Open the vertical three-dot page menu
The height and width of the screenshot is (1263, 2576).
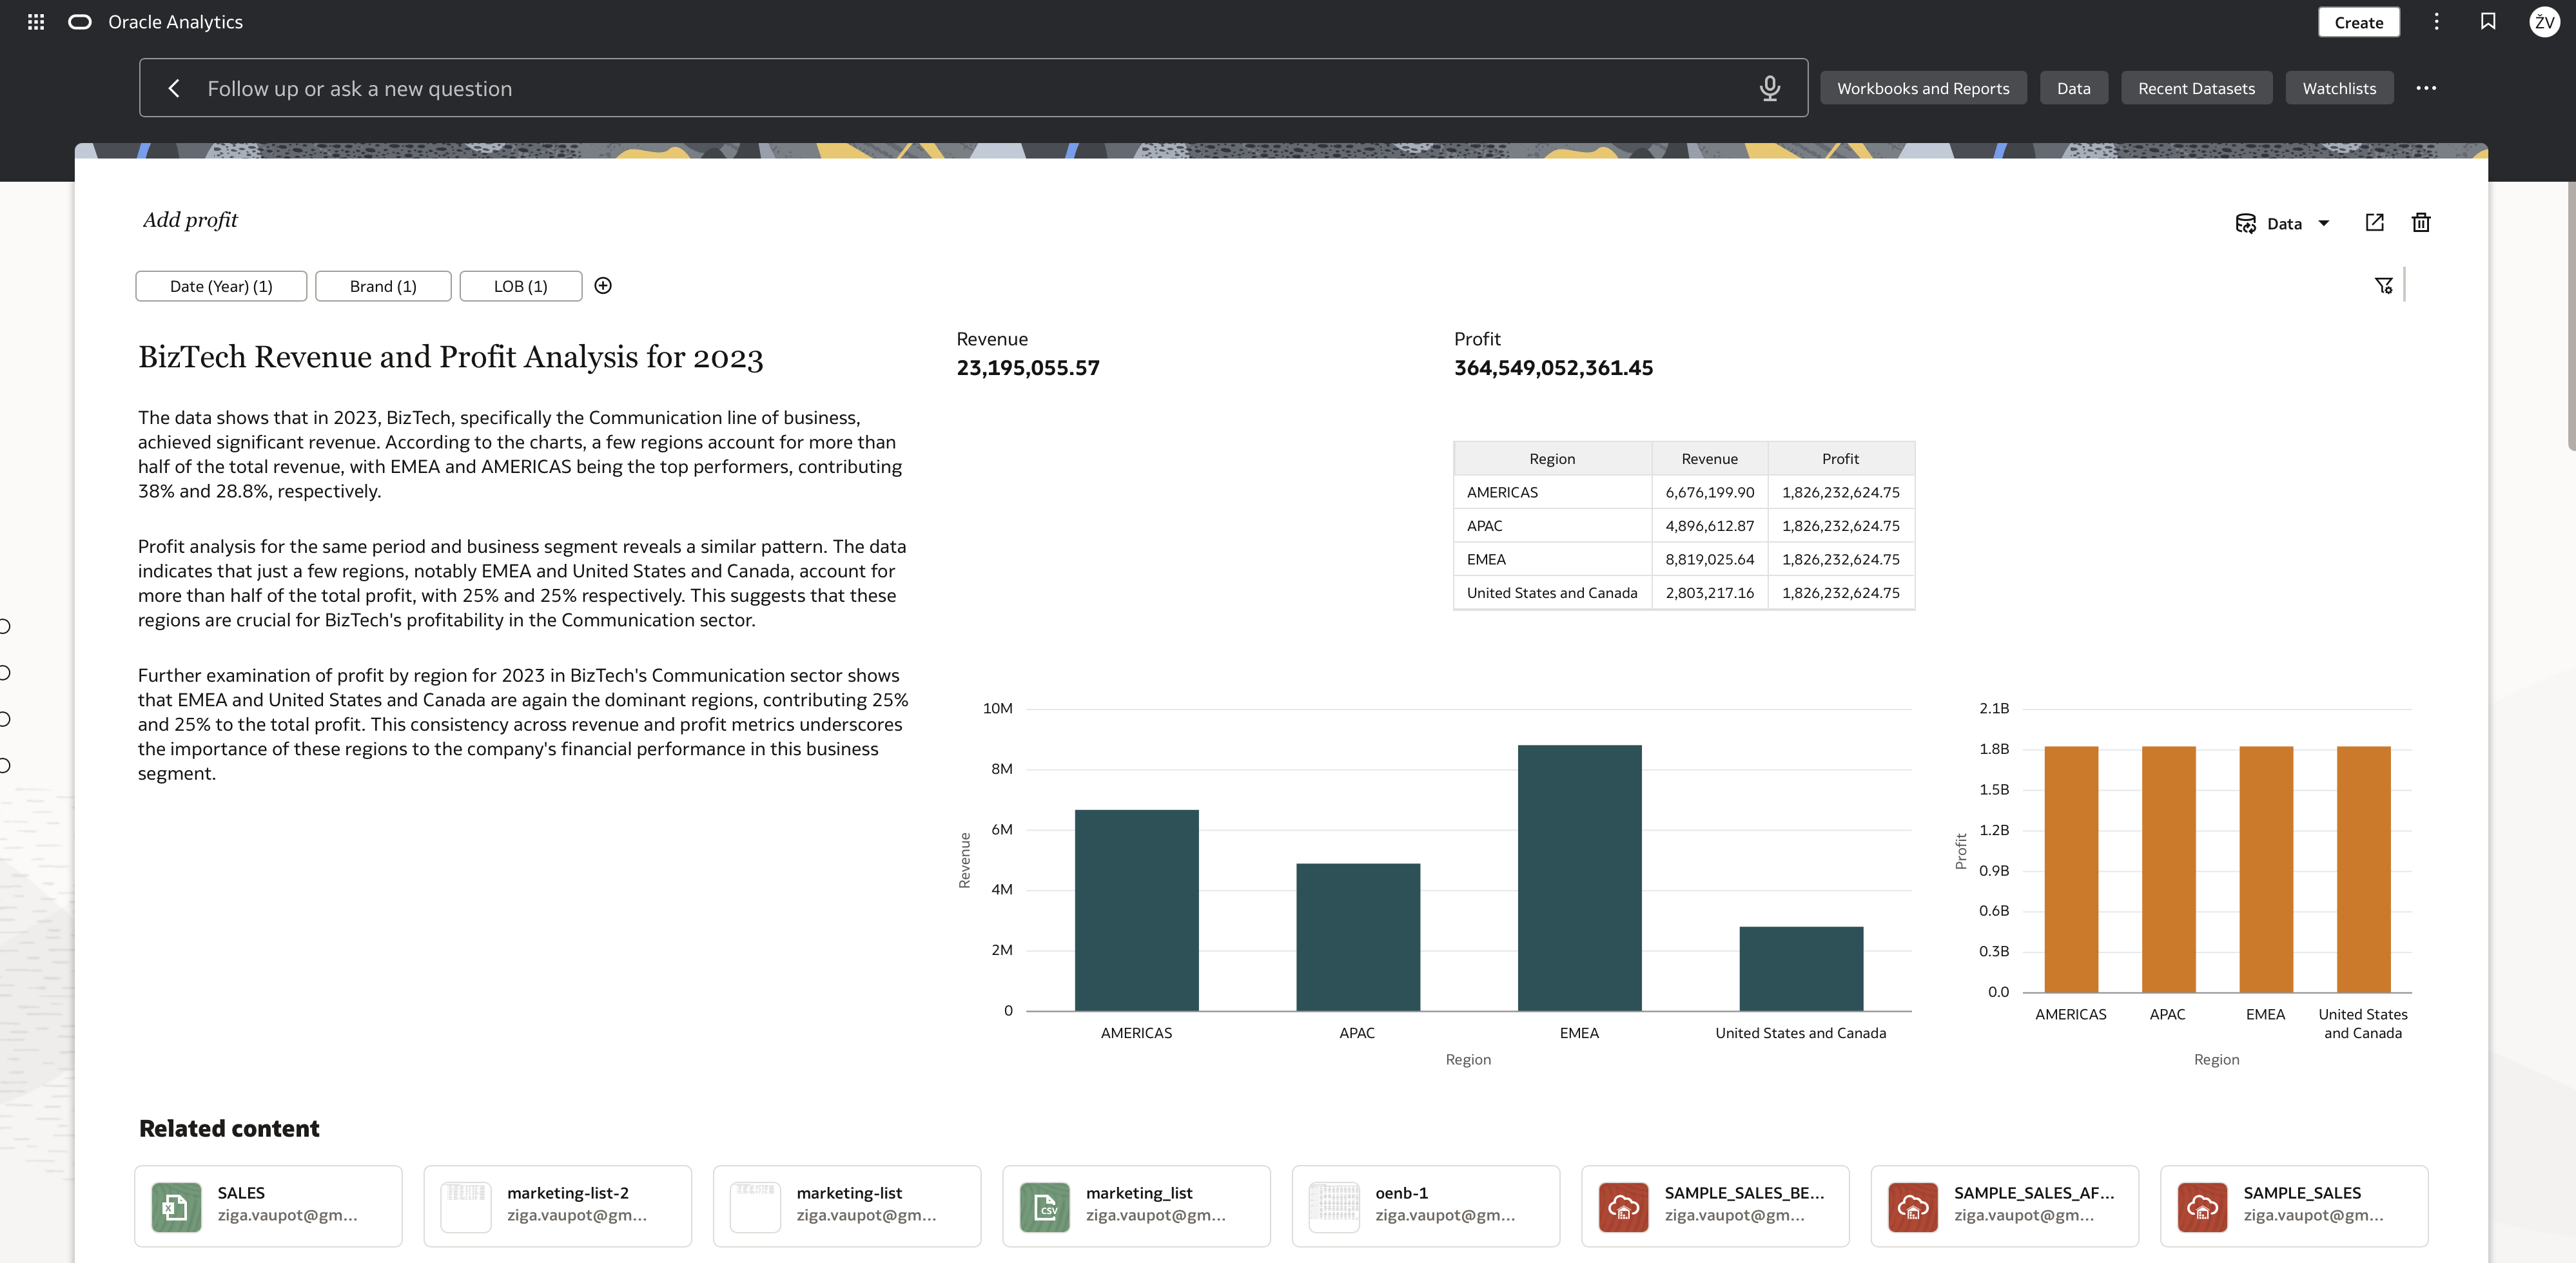coord(2436,22)
